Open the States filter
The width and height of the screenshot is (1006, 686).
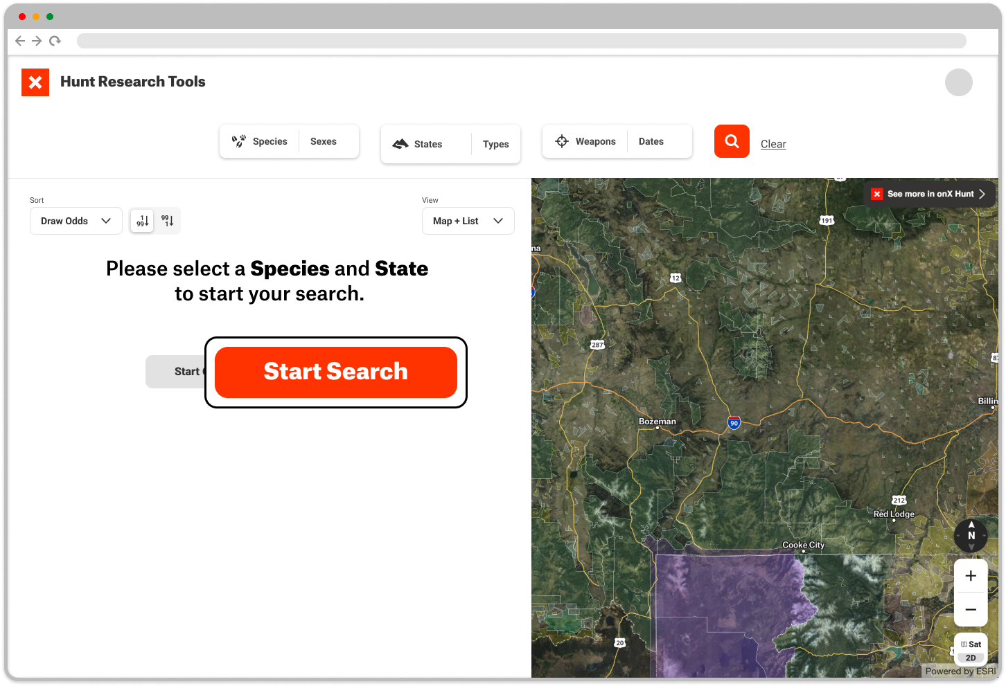click(426, 144)
